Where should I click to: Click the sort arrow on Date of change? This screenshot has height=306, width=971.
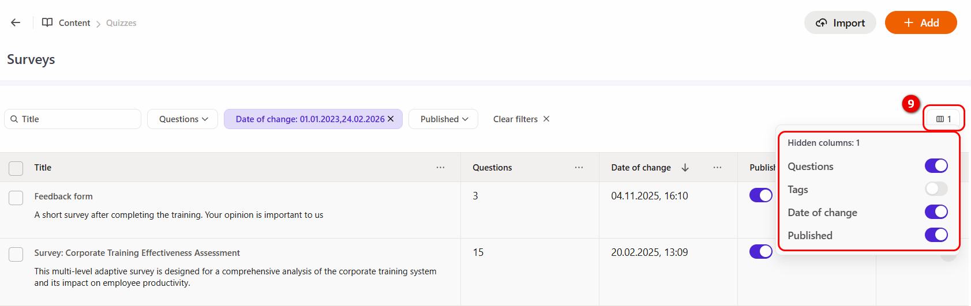tap(685, 167)
